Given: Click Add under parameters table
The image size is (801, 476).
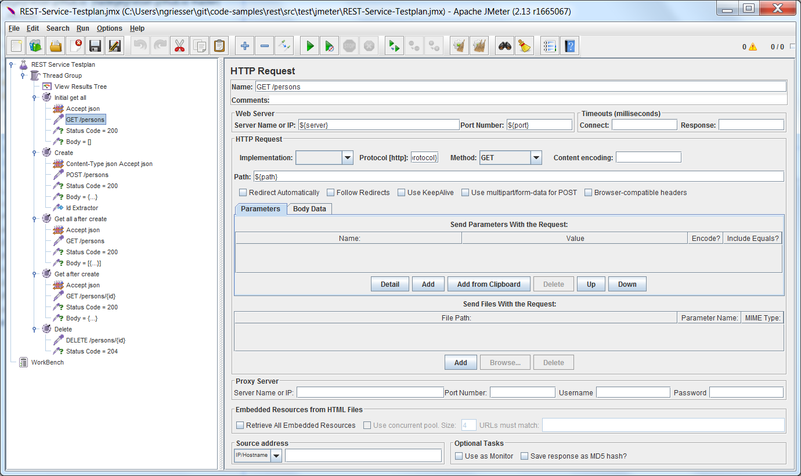Looking at the screenshot, I should (x=428, y=284).
